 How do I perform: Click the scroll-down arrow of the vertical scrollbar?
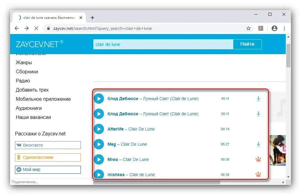288,177
